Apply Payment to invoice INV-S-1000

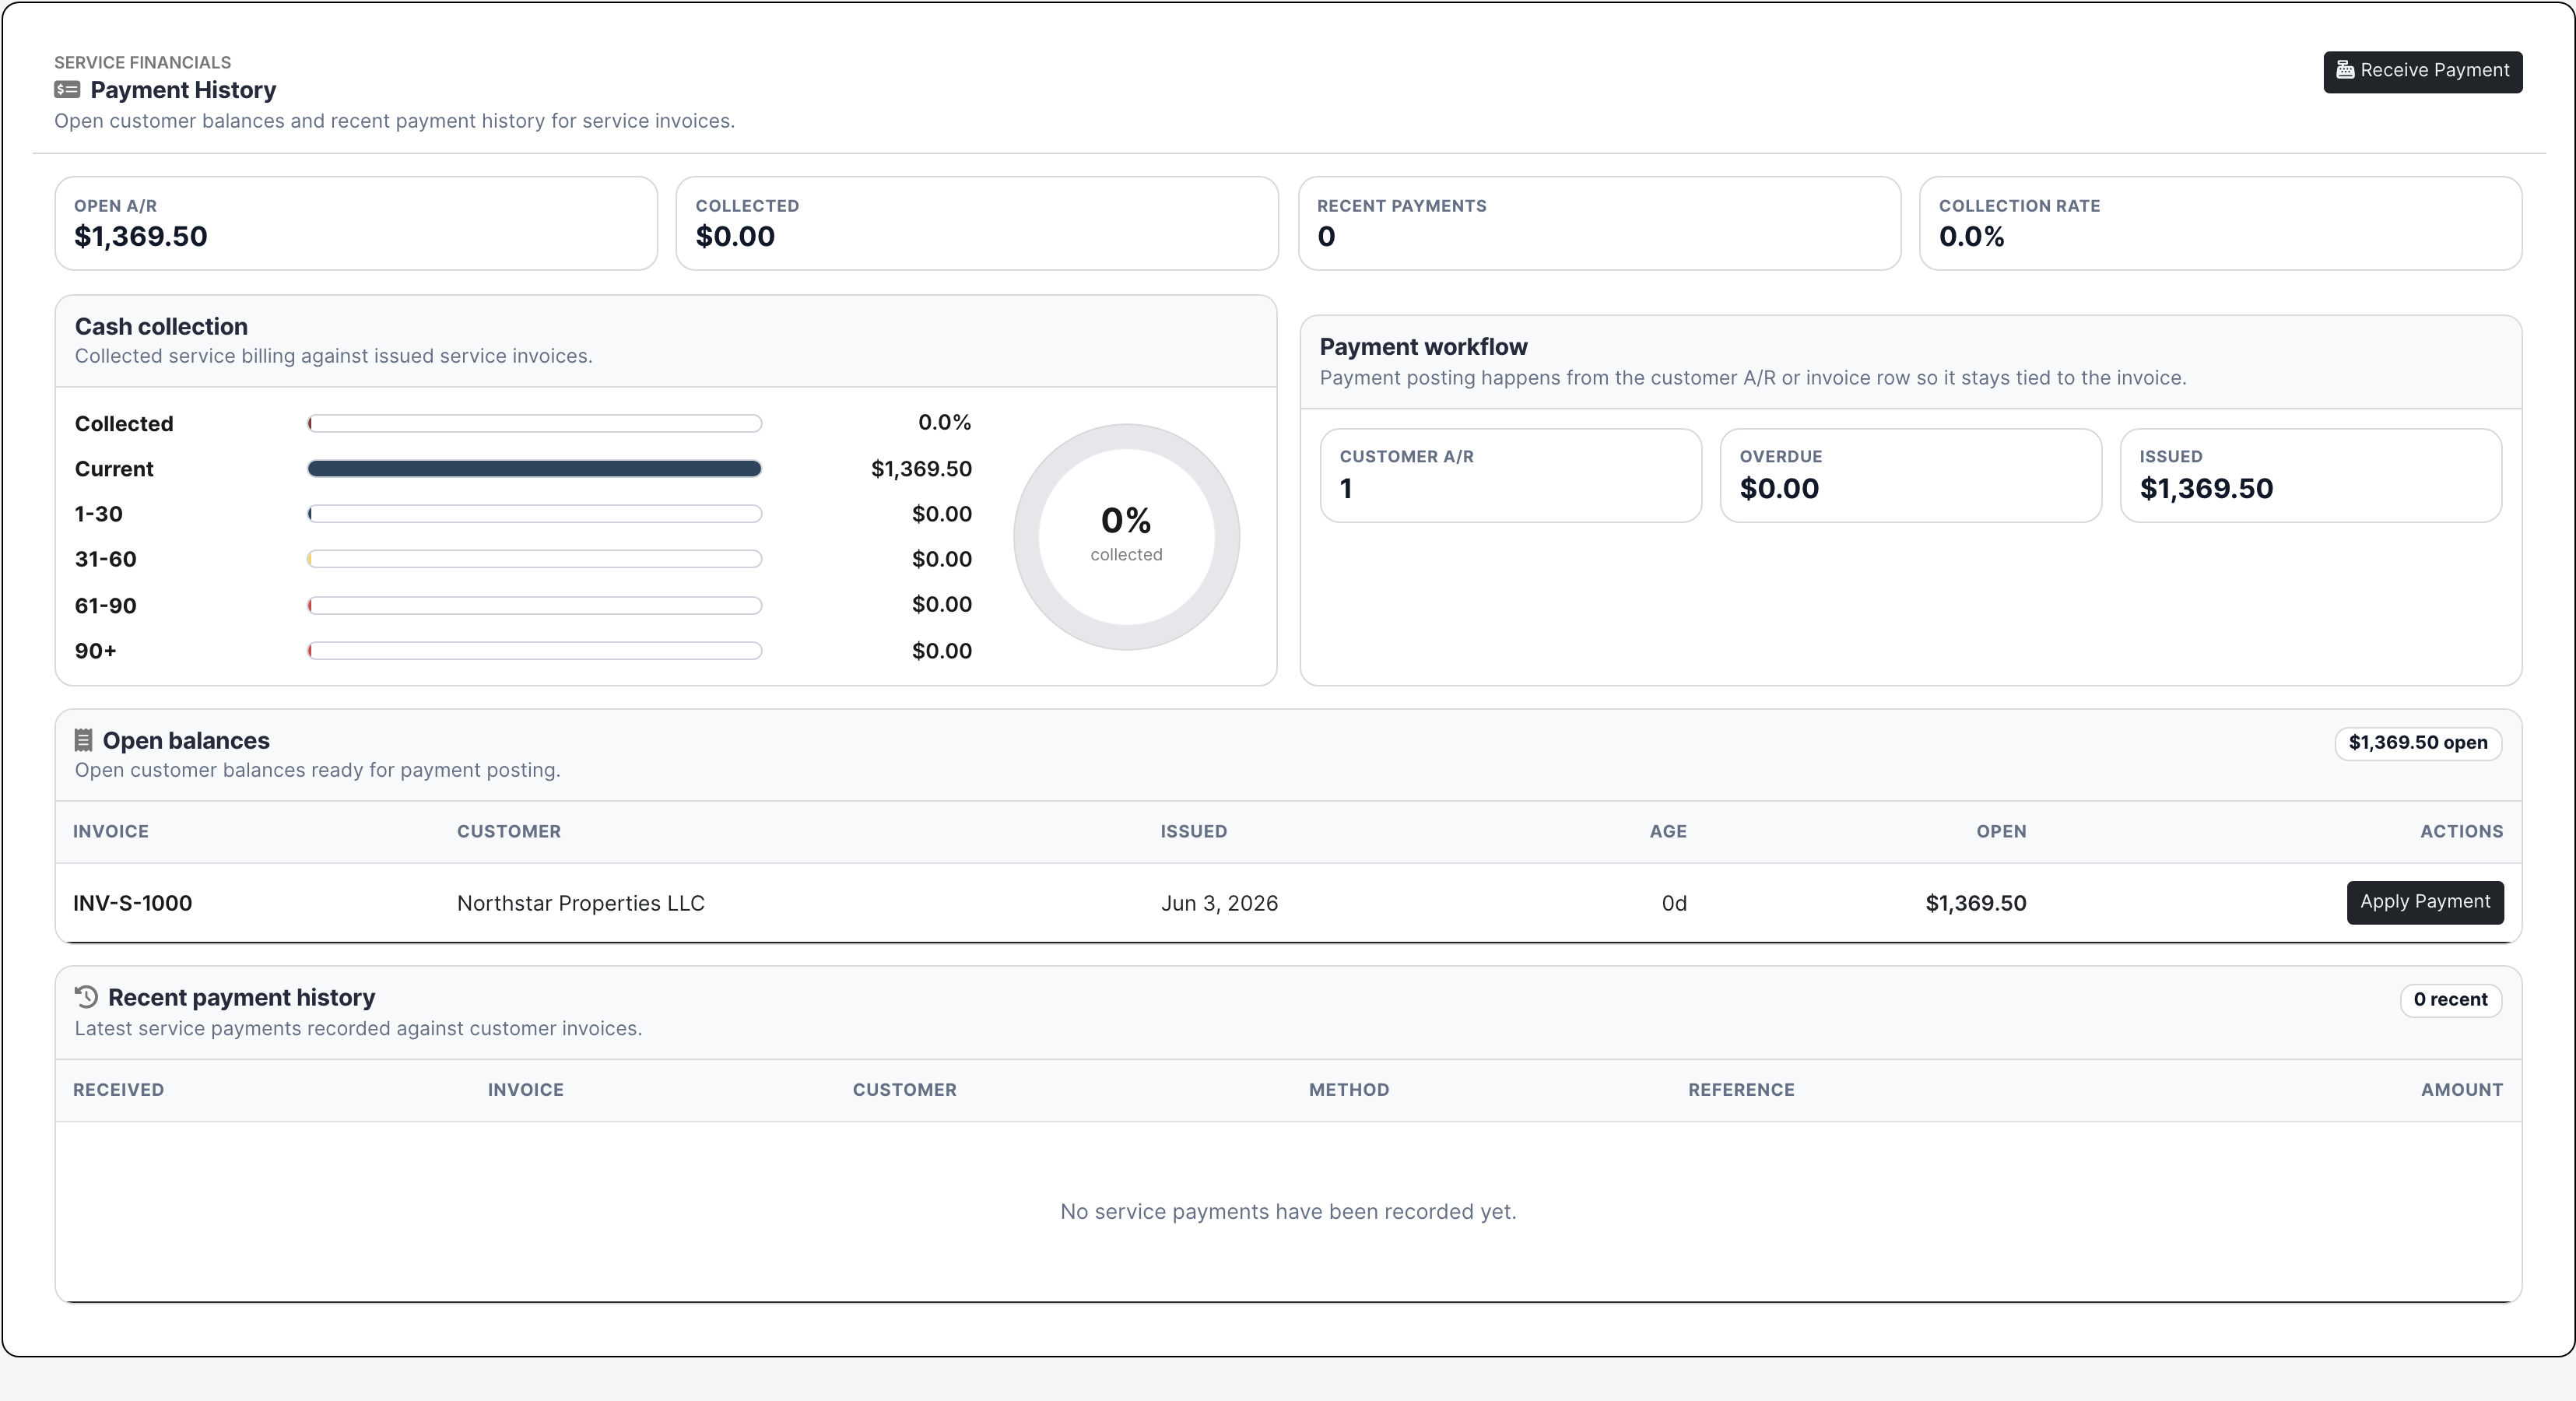tap(2425, 902)
